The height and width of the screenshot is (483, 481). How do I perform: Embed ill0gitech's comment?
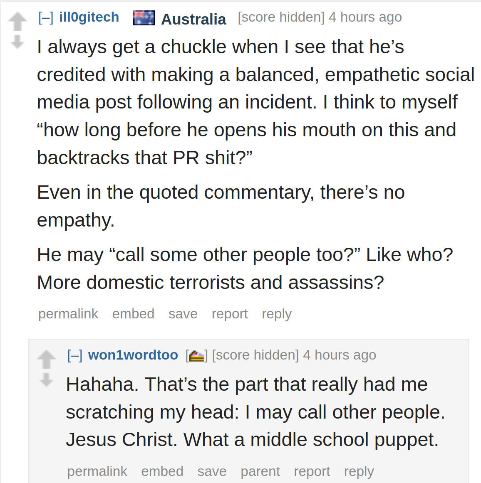tap(133, 314)
